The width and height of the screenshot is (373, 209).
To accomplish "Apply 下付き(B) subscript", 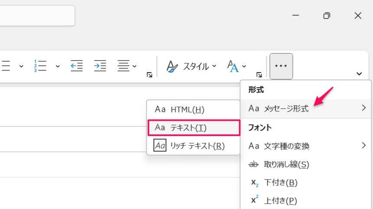I will (x=306, y=182).
